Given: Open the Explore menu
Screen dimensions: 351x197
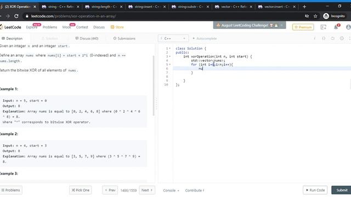Looking at the screenshot, I should tap(32, 27).
